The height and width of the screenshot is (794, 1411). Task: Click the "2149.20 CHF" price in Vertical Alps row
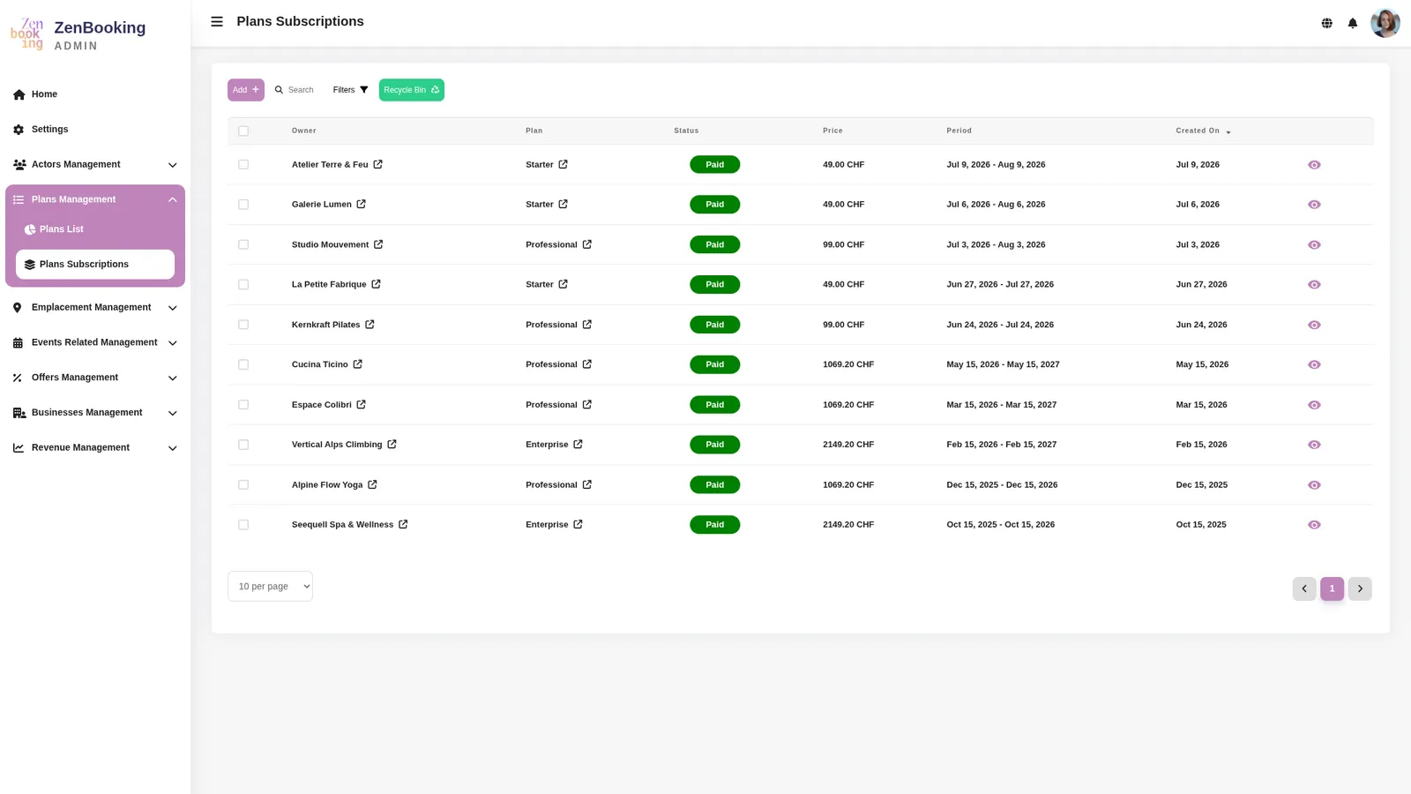[x=848, y=445]
